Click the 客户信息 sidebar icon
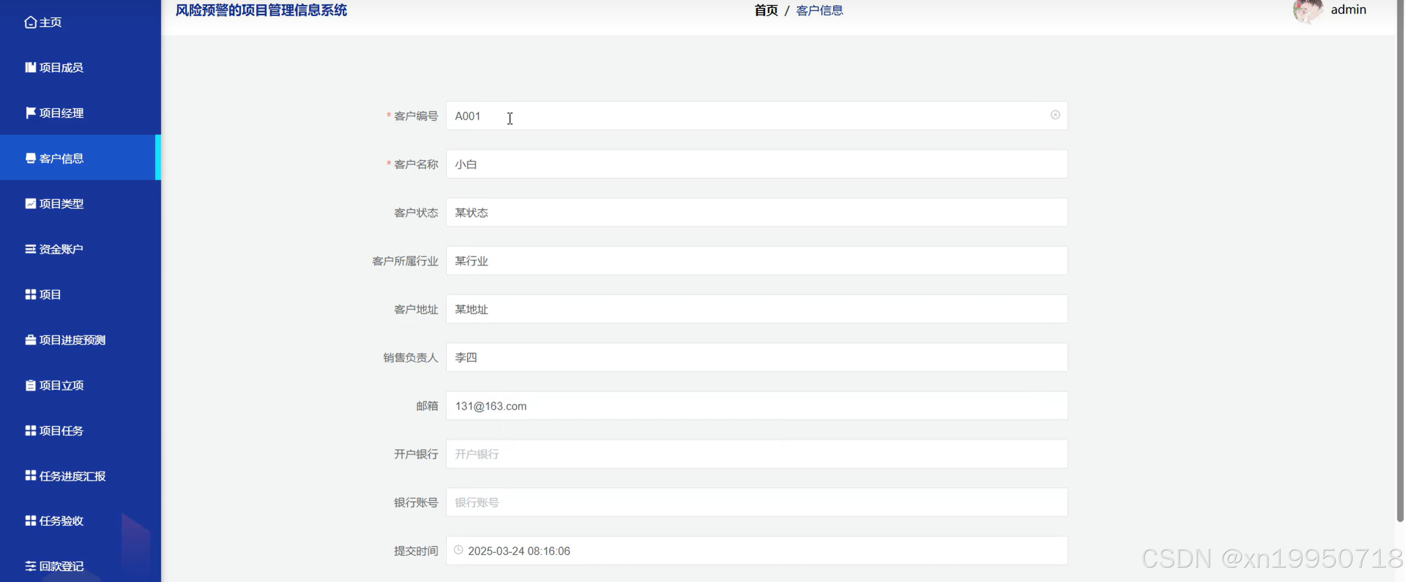 click(x=31, y=158)
